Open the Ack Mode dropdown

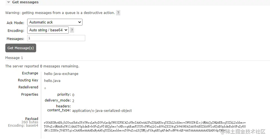pyautogui.click(x=55, y=22)
